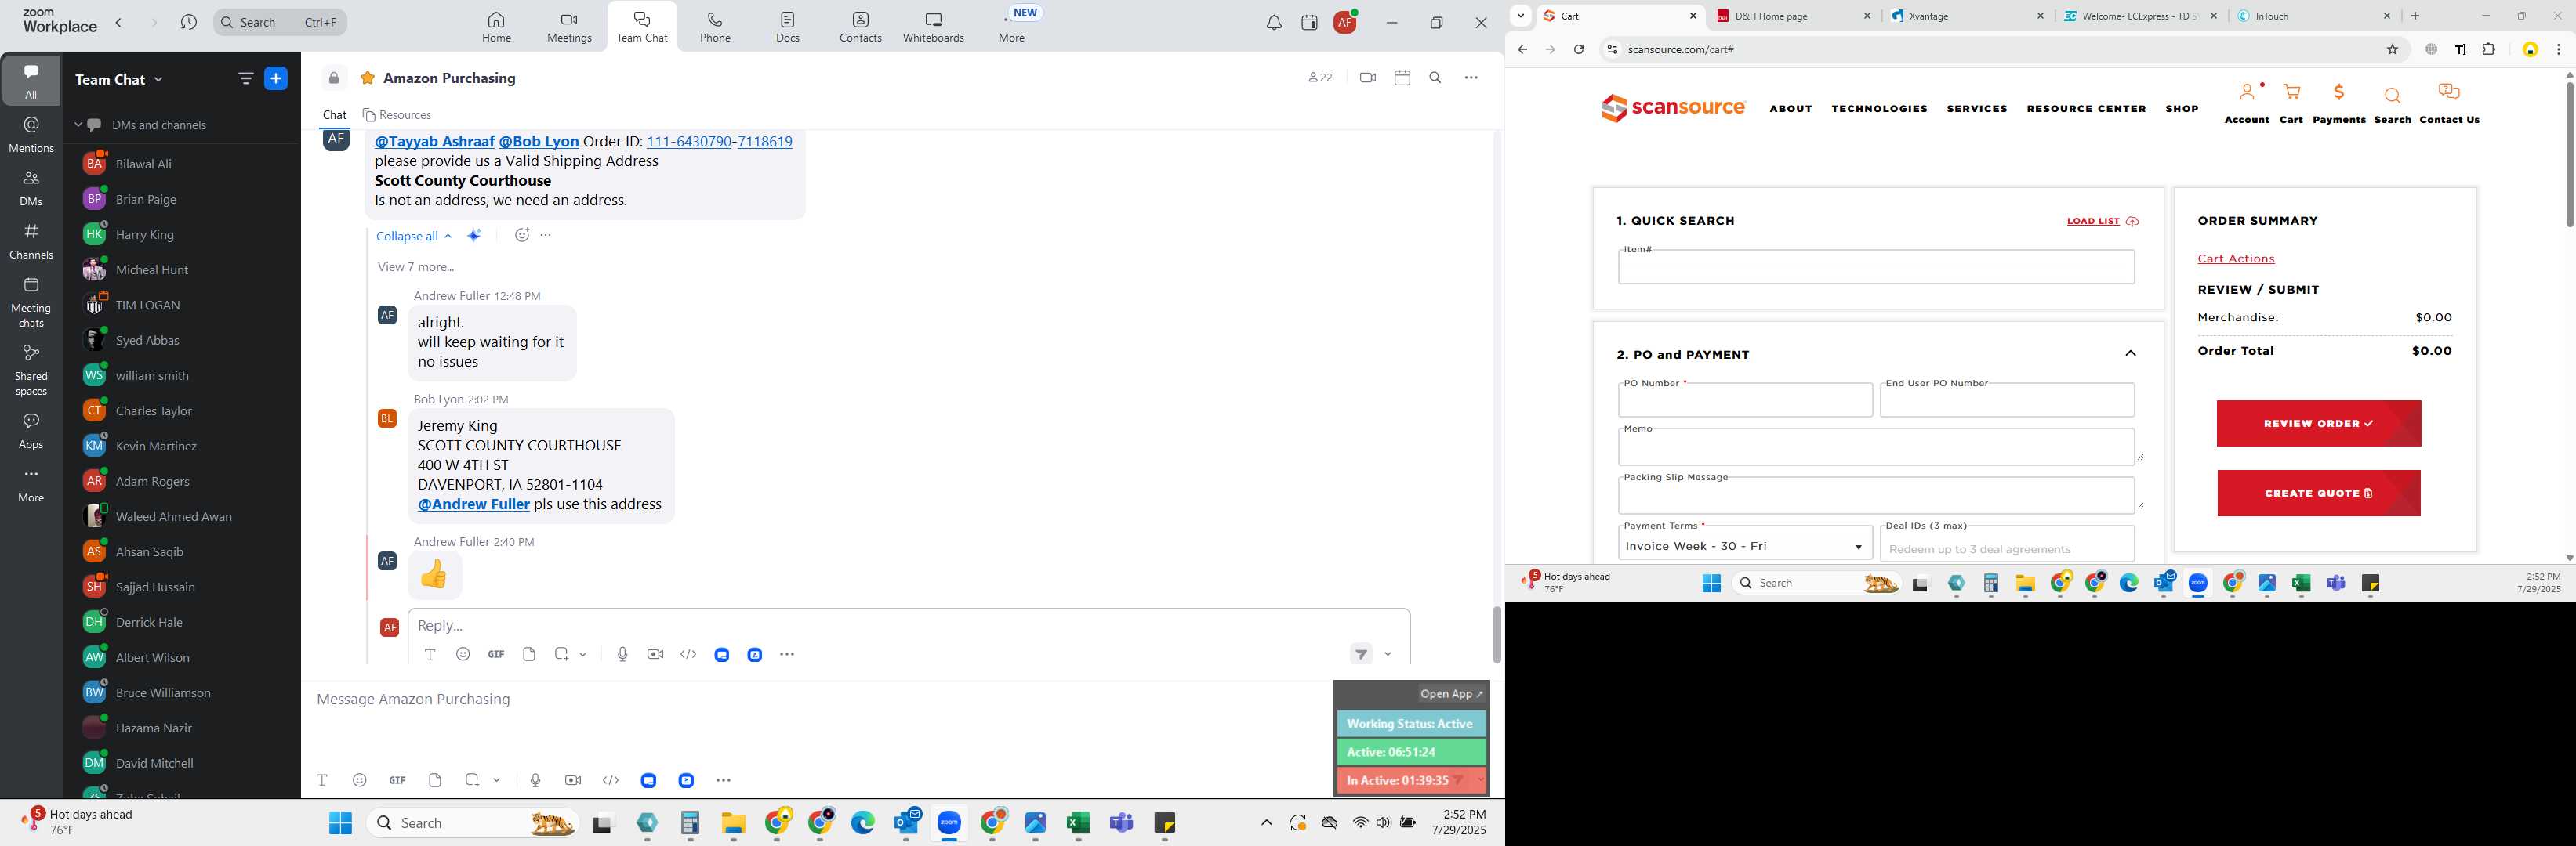This screenshot has height=846, width=2576.
Task: Open DMs in Zoom sidebar
Action: [x=31, y=188]
